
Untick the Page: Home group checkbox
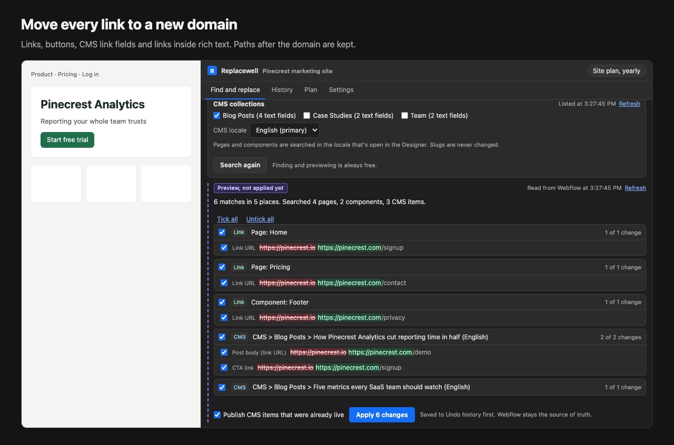222,232
